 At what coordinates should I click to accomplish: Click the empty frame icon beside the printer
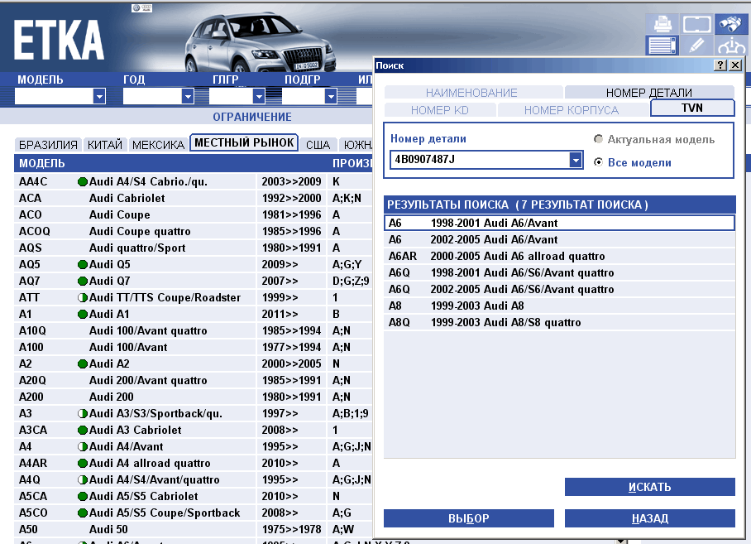pyautogui.click(x=696, y=23)
